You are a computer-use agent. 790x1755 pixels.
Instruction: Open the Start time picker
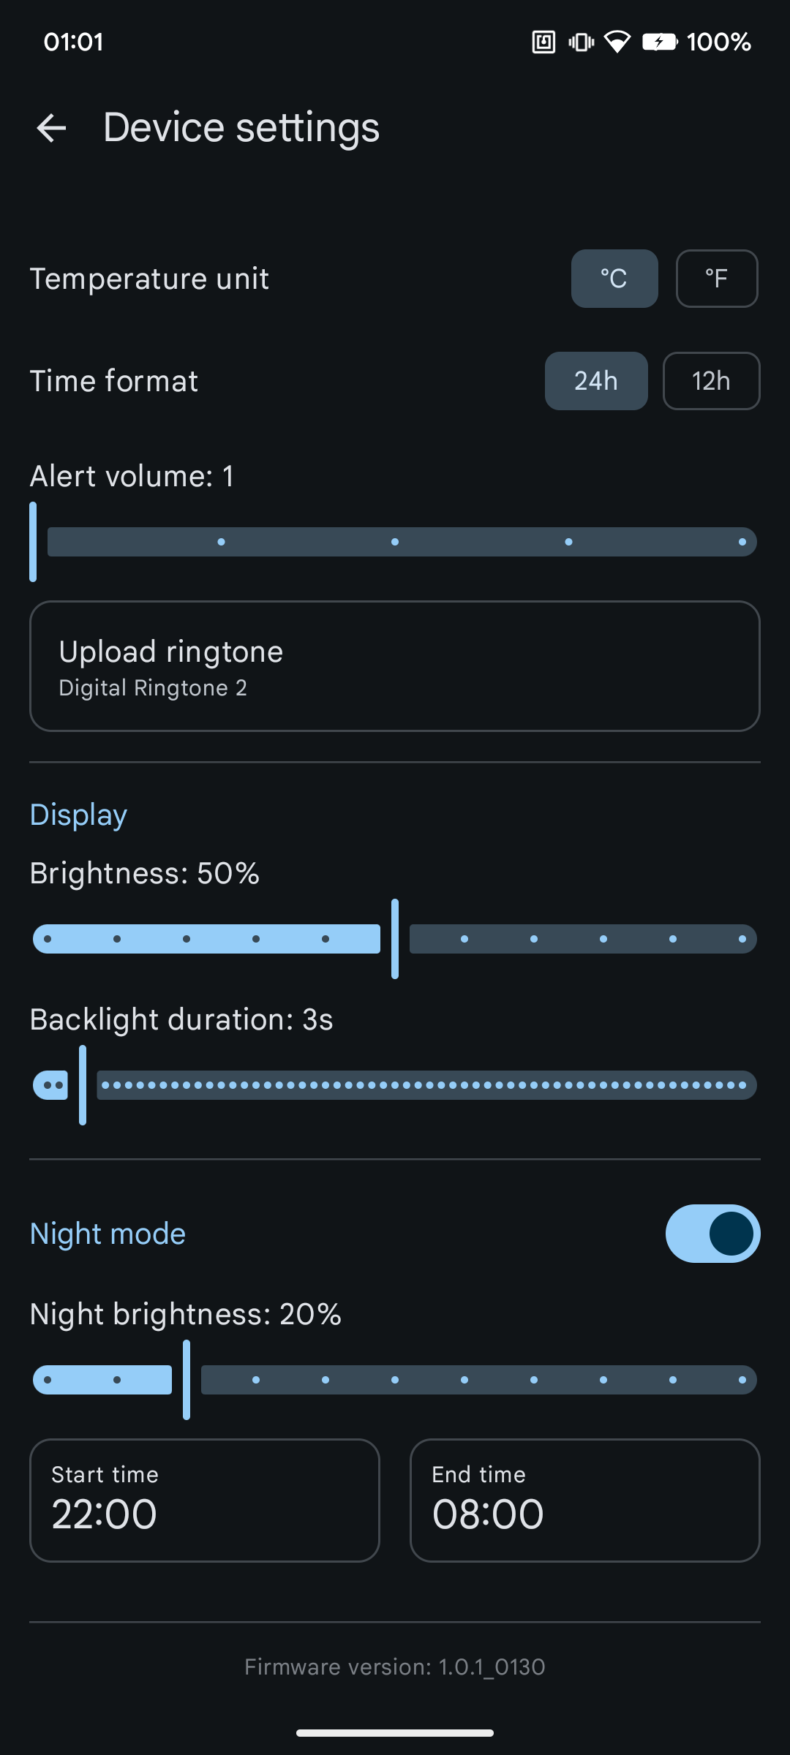click(204, 1500)
